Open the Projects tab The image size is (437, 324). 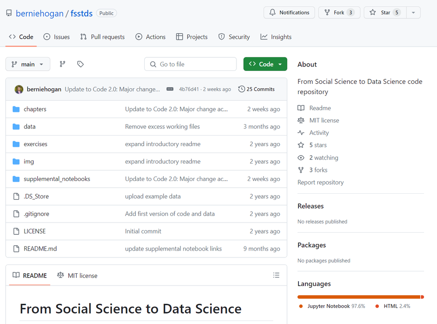[x=192, y=37]
